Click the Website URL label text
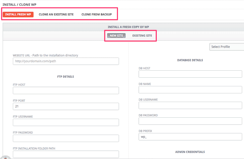This screenshot has width=244, height=159. 45,55
